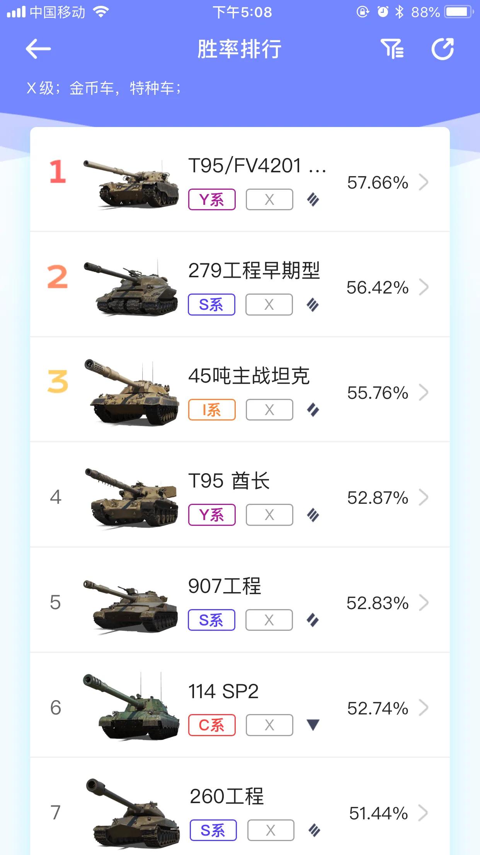Tap the refresh icon in header
The height and width of the screenshot is (855, 480).
click(x=443, y=49)
